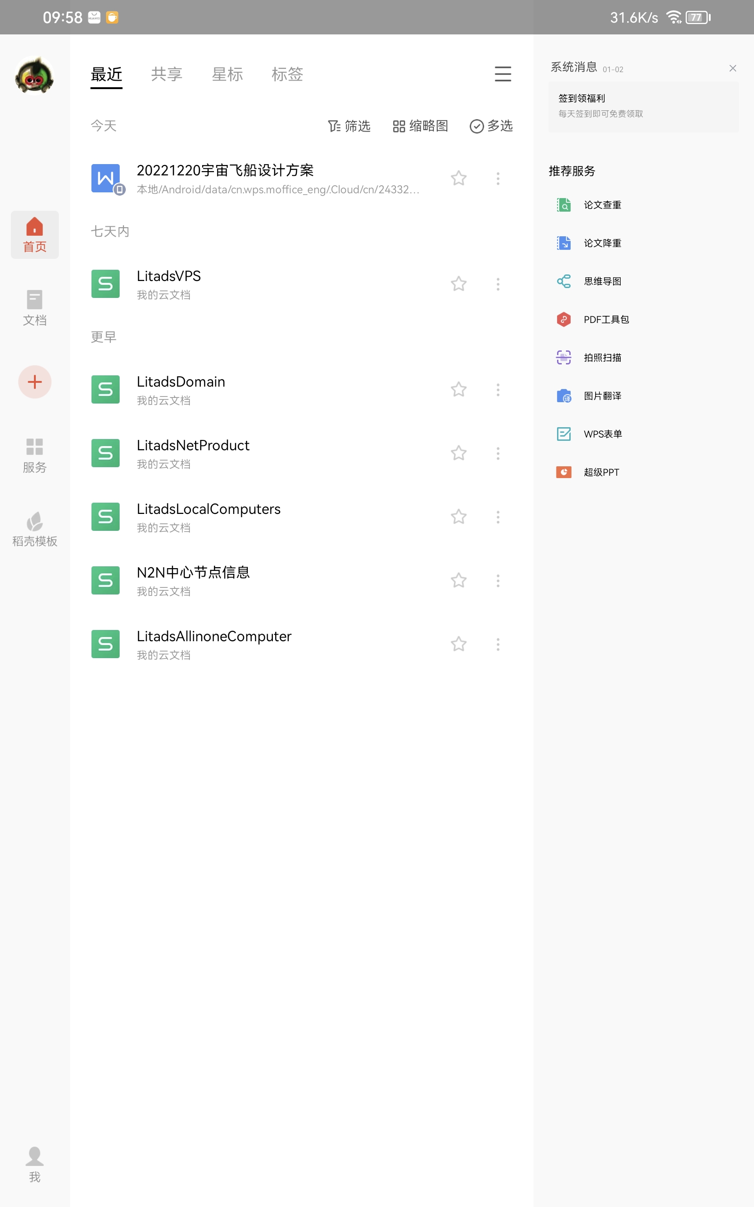Tap the red plus new-document button
The height and width of the screenshot is (1207, 754).
point(34,382)
